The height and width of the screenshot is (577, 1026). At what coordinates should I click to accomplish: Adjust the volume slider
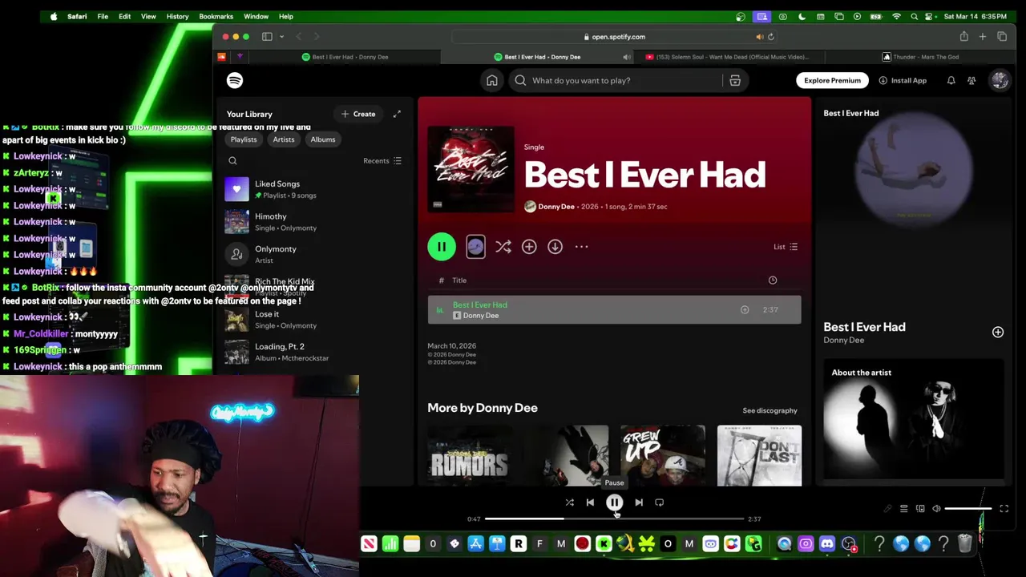click(968, 509)
